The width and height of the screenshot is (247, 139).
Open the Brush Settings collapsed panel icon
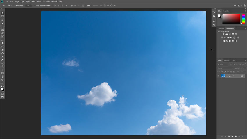click(214, 12)
